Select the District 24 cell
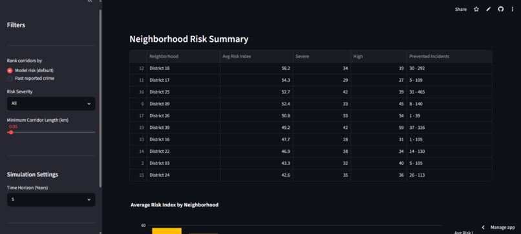Image resolution: width=521 pixels, height=234 pixels. point(184,175)
